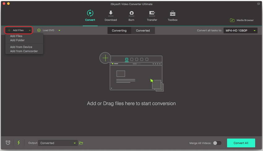This screenshot has height=151, width=263.
Task: Switch to the Burn disc tool
Action: click(131, 14)
